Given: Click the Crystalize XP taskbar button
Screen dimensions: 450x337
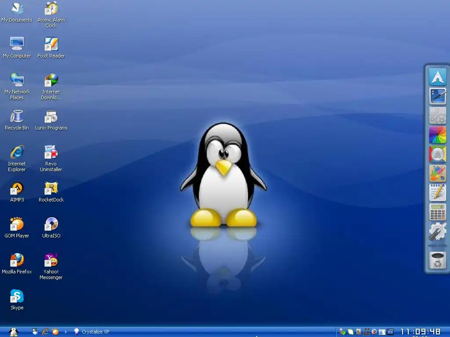Looking at the screenshot, I should (x=91, y=332).
